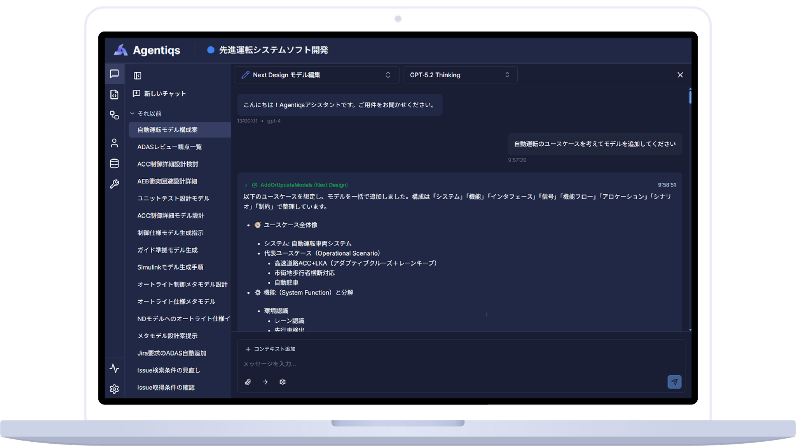
Task: Open the activity pulse icon in sidebar
Action: 114,368
